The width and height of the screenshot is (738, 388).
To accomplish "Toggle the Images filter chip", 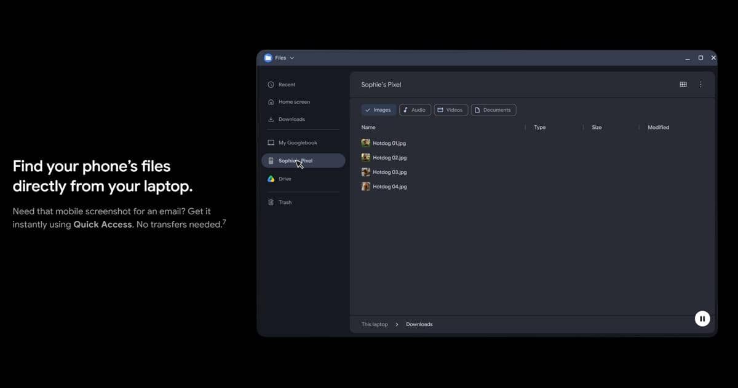I will tap(378, 110).
